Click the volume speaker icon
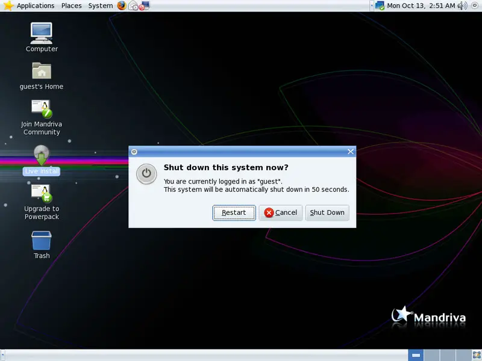Screen dimensions: 482x361 [x=462, y=5]
